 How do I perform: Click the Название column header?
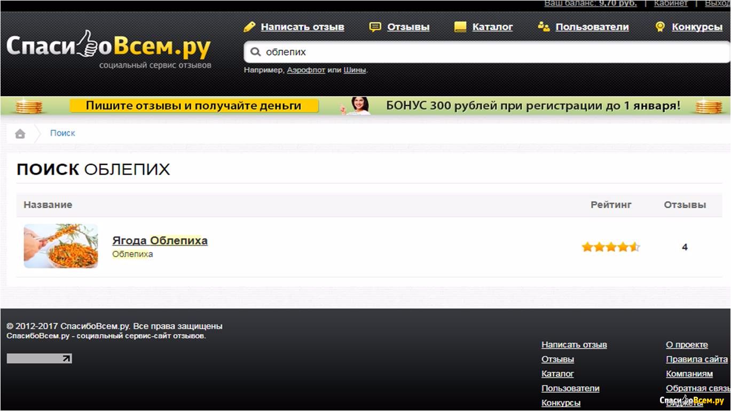48,204
